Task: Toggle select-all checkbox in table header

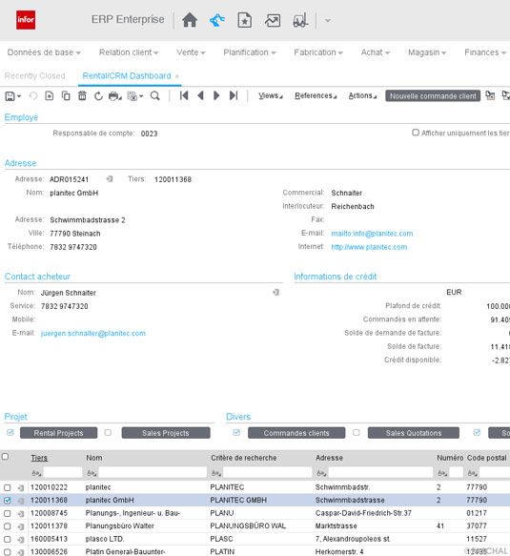Action: coord(6,457)
